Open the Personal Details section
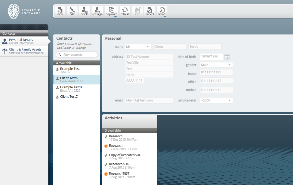 (x=24, y=41)
